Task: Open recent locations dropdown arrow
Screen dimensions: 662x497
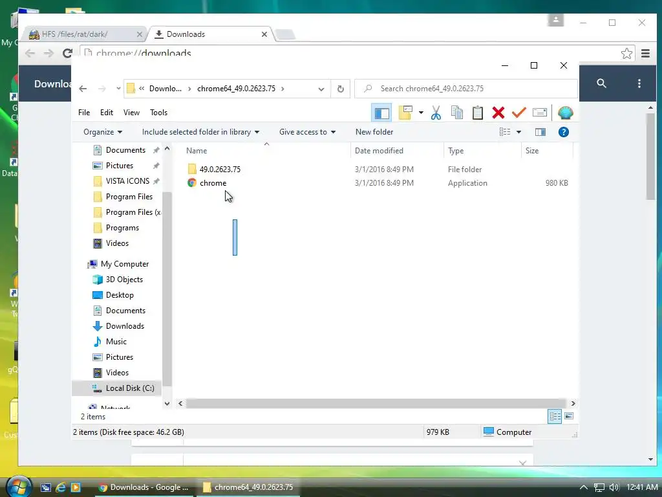Action: 118,89
